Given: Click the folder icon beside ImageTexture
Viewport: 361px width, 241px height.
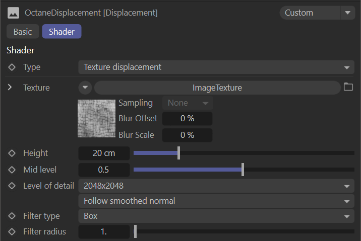Looking at the screenshot, I should [x=348, y=87].
